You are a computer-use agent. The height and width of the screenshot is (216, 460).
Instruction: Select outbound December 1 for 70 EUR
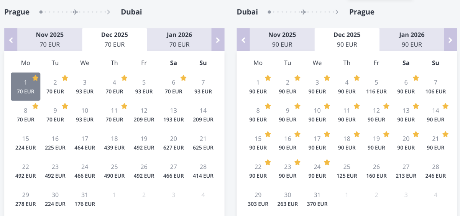point(26,87)
